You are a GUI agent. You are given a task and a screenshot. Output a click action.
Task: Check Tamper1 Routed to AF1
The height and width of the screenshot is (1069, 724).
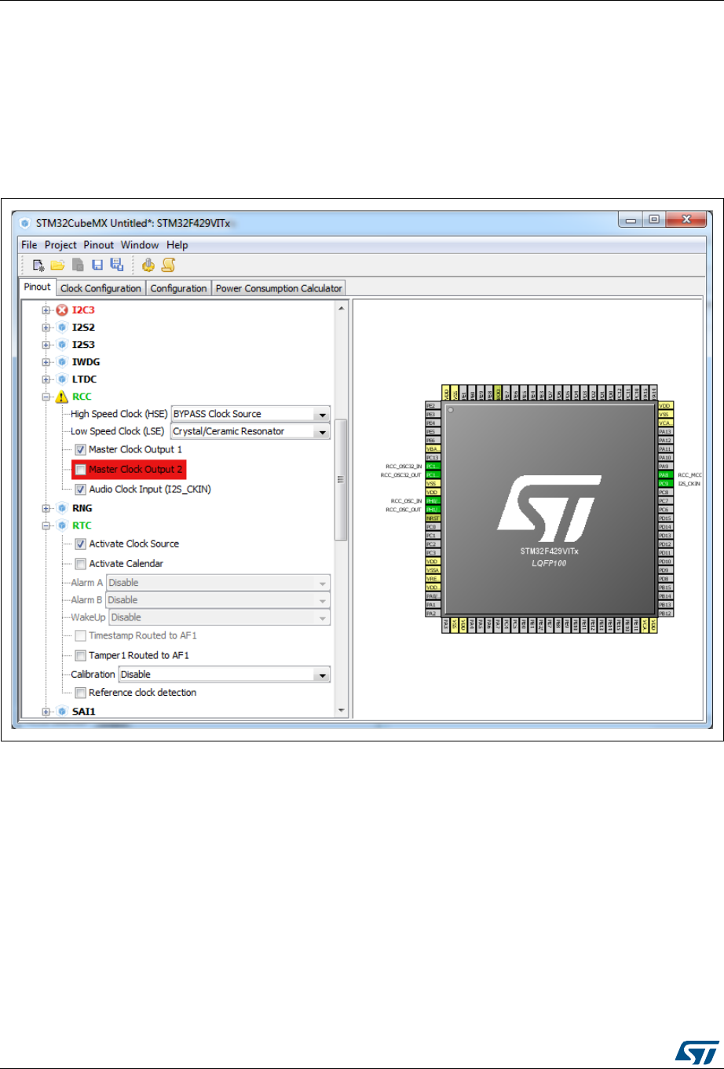tap(80, 655)
